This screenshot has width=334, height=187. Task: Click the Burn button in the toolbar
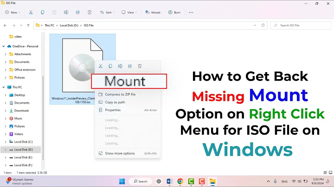174,12
